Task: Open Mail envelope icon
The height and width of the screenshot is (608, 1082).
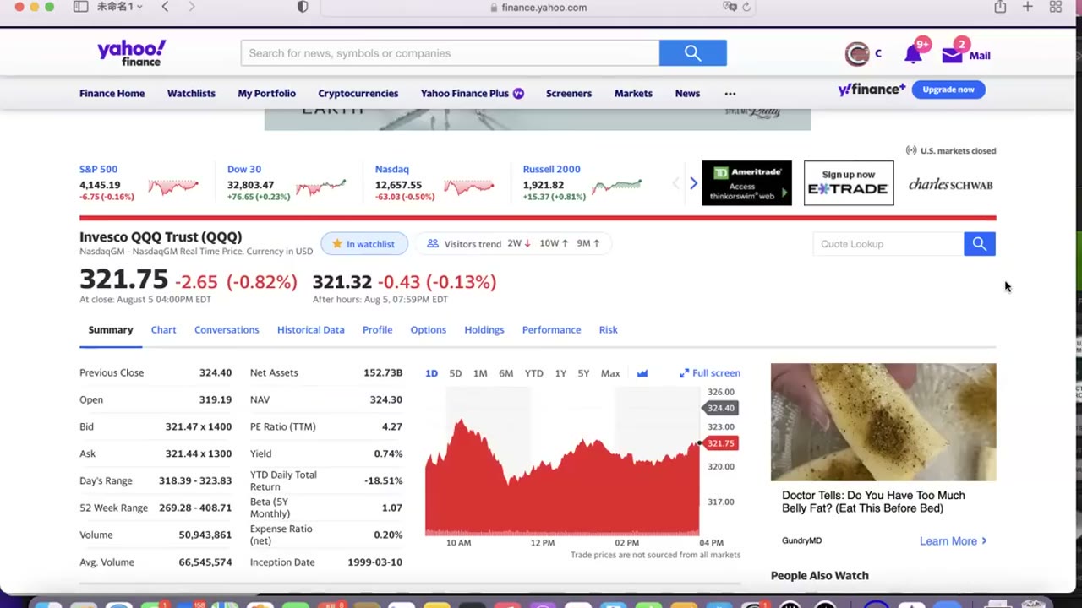Action: click(953, 55)
